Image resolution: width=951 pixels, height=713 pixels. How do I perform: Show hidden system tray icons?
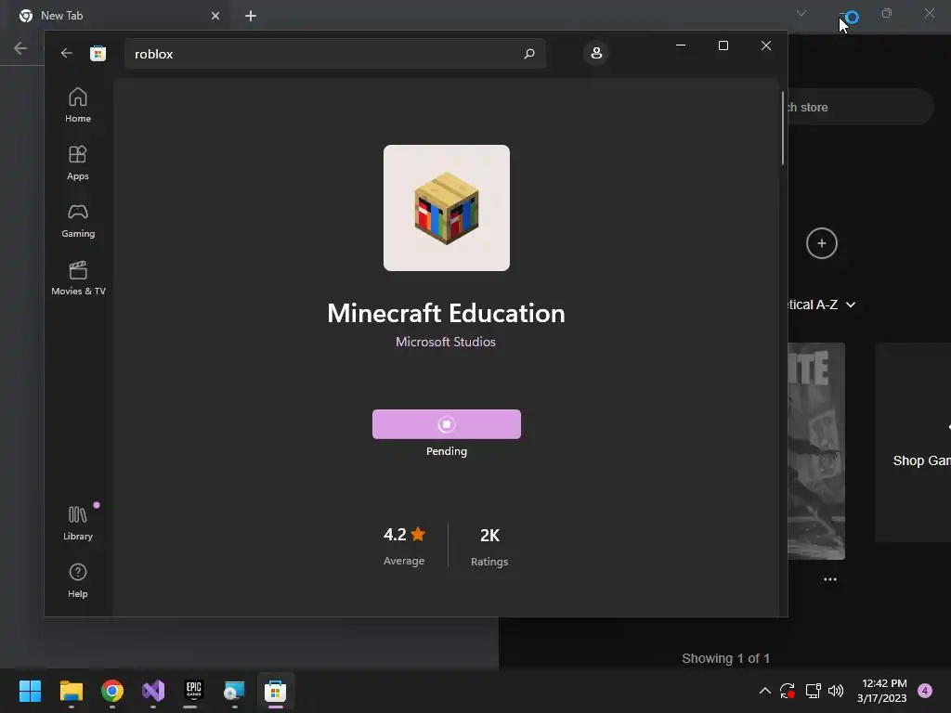coord(765,691)
